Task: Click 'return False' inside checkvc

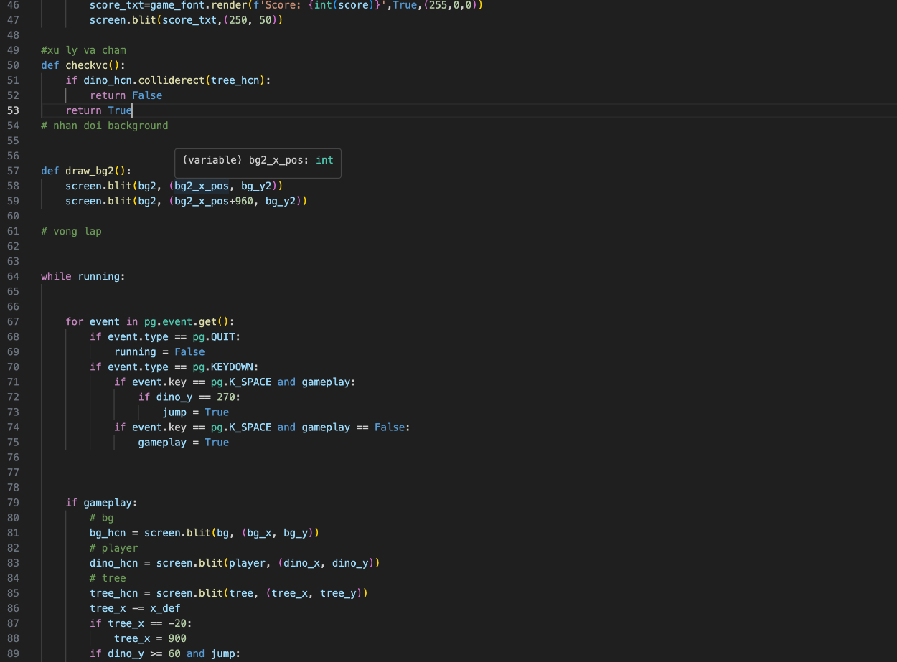Action: point(126,95)
